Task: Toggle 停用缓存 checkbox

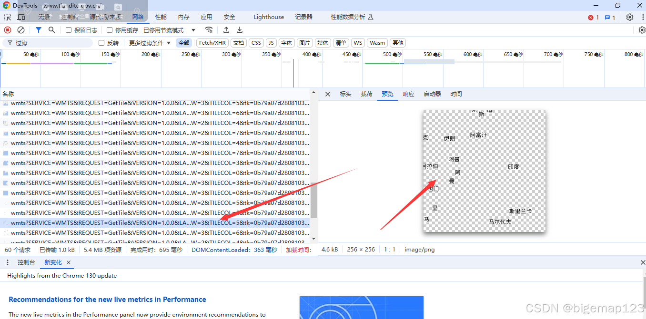Action: (110, 30)
